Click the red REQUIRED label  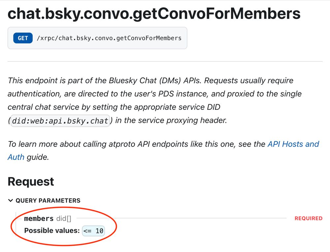[308, 218]
